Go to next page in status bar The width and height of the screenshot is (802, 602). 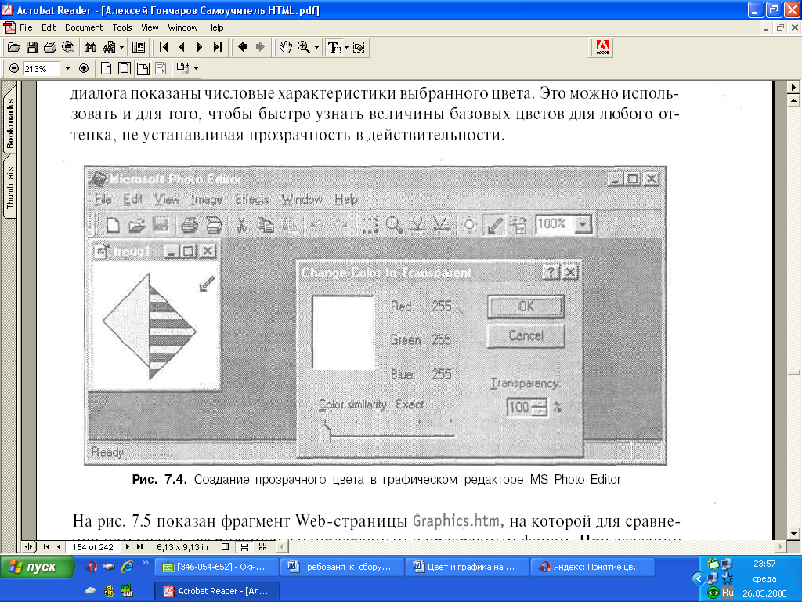(128, 547)
